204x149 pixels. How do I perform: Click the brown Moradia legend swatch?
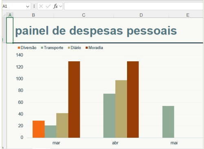pos(87,48)
